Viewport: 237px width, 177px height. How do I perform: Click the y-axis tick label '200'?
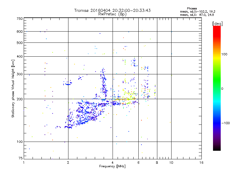point(20,99)
